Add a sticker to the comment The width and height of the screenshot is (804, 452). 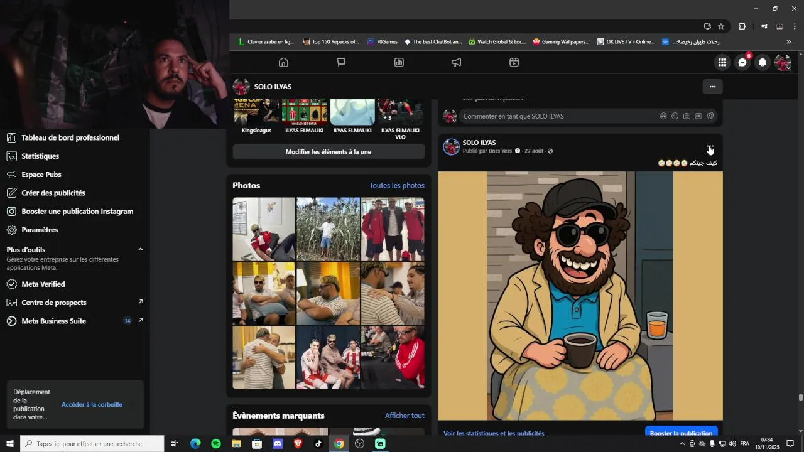(710, 116)
